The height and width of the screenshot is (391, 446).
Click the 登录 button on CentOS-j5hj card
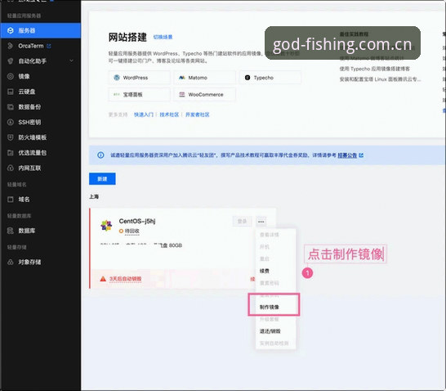pyautogui.click(x=243, y=222)
